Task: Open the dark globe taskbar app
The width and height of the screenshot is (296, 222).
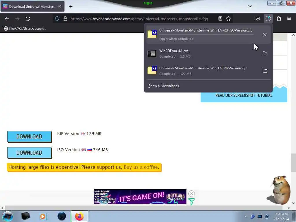Action: pos(62,216)
